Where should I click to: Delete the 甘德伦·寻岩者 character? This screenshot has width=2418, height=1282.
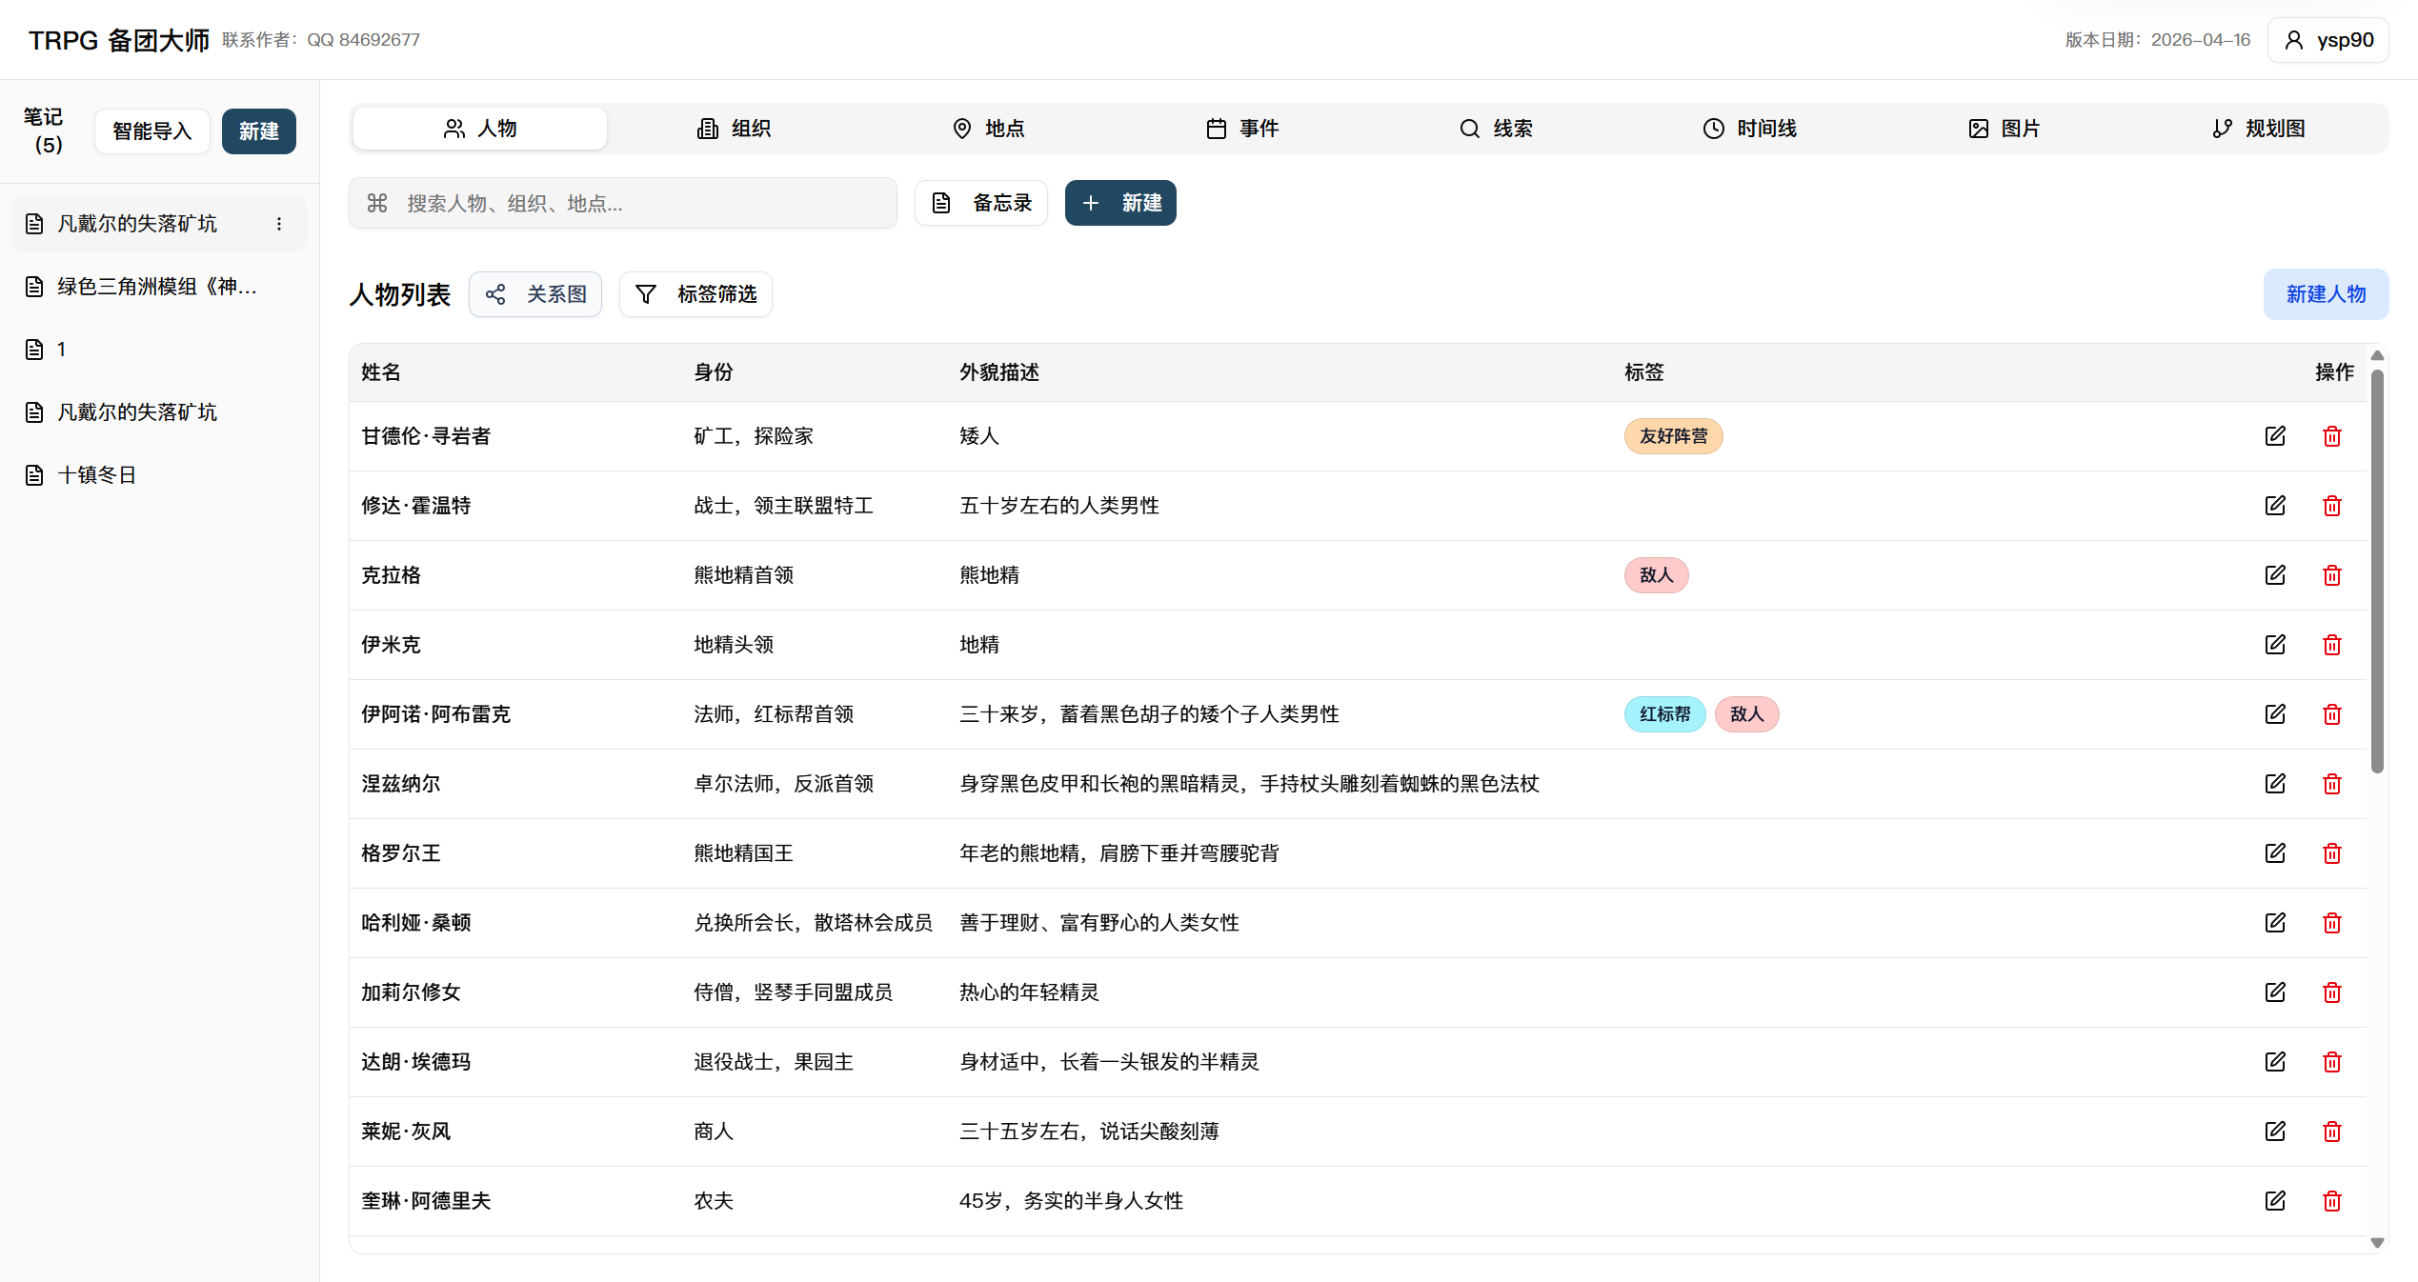pos(2332,436)
